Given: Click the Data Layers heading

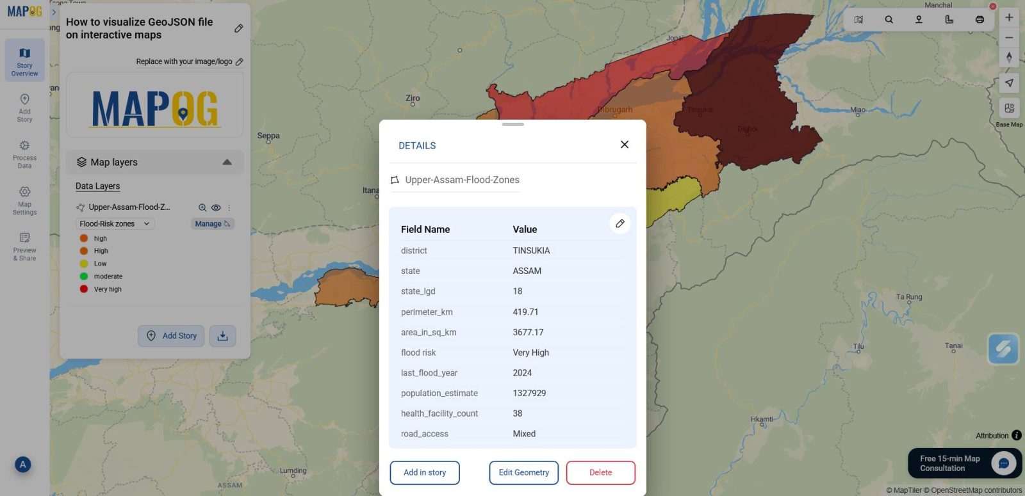Looking at the screenshot, I should click(x=97, y=186).
